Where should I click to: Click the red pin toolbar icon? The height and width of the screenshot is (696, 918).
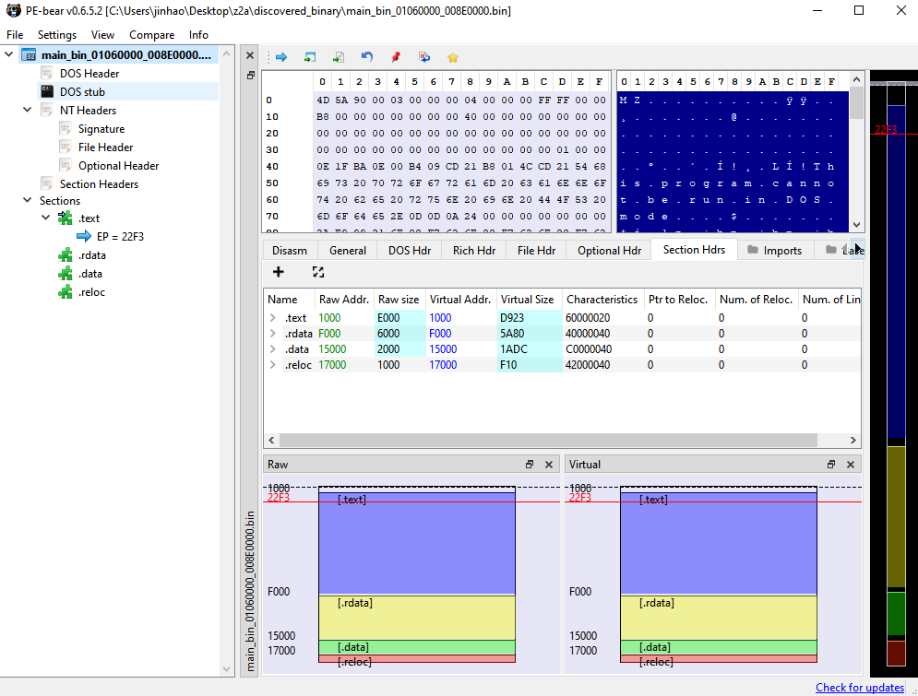[x=396, y=57]
